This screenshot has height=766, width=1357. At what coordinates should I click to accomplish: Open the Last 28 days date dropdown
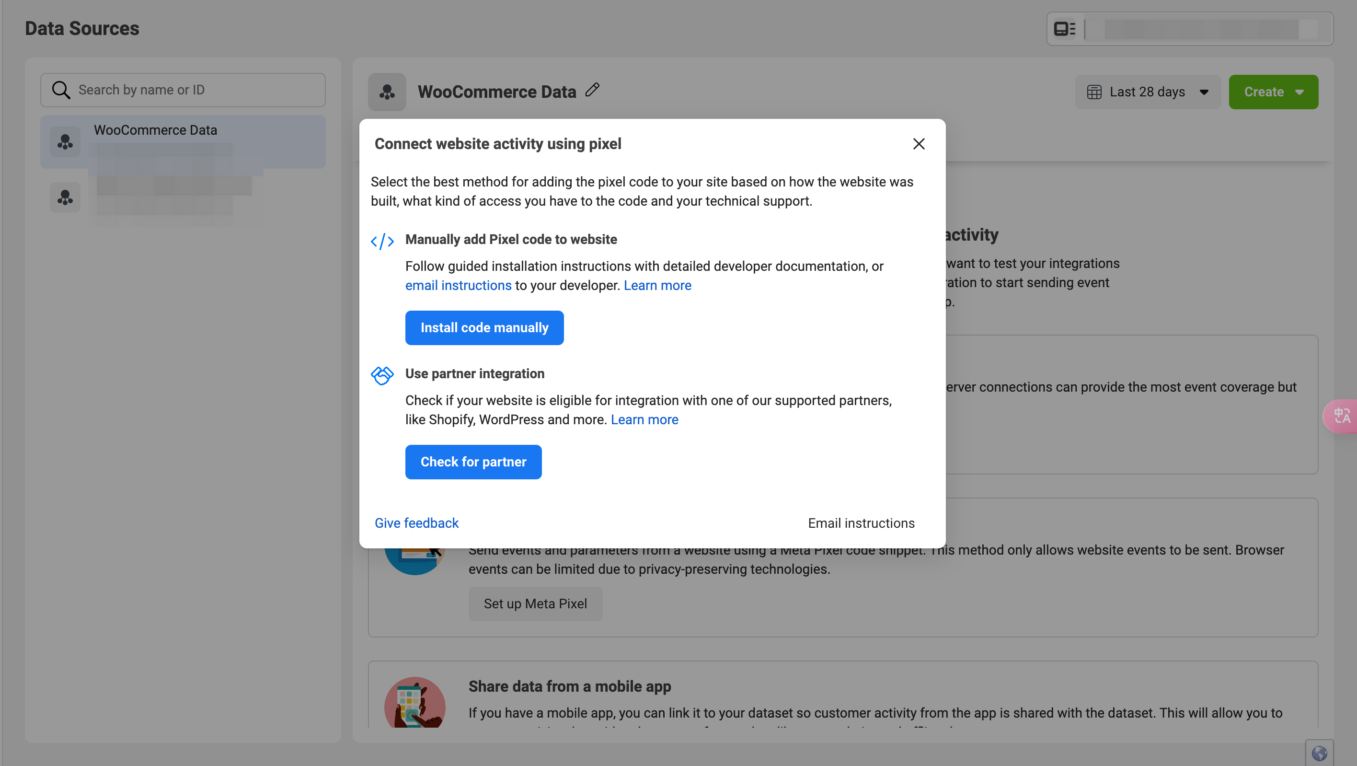click(x=1148, y=92)
